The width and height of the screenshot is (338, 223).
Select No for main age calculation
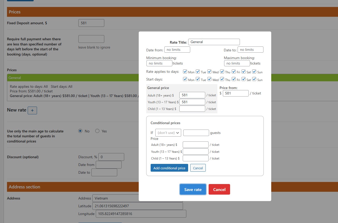pos(80,131)
